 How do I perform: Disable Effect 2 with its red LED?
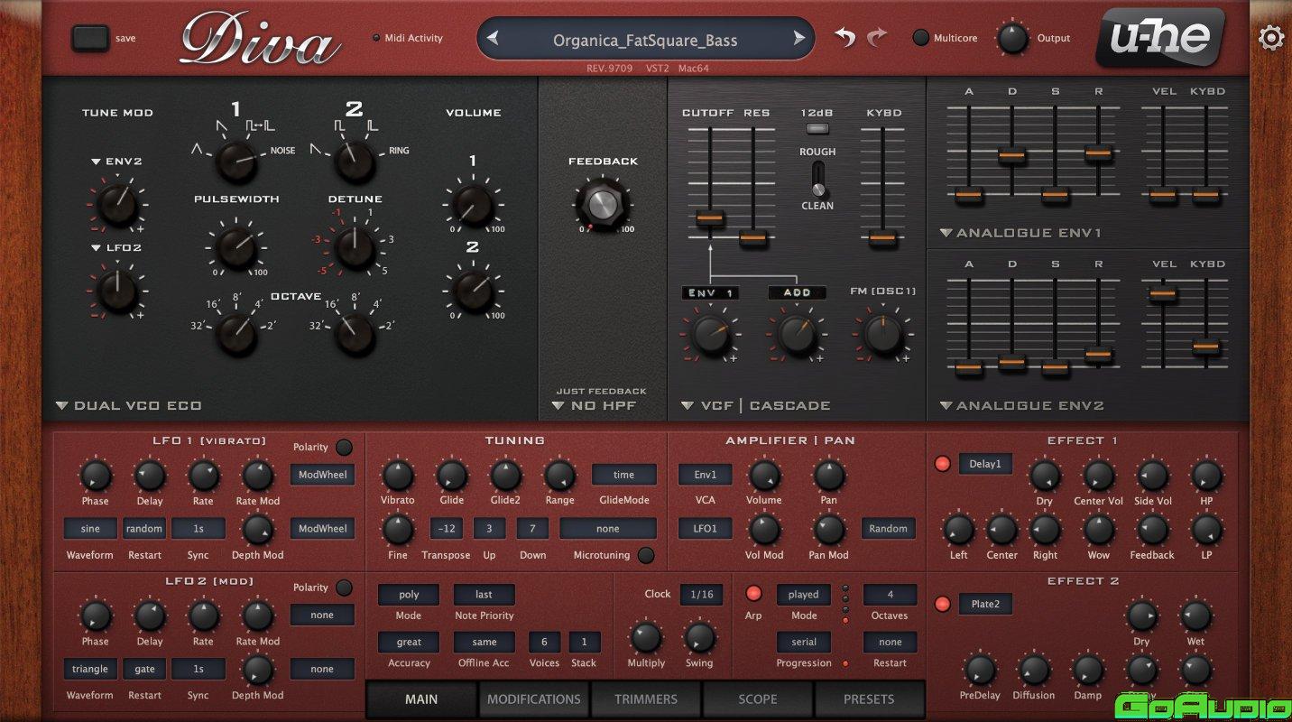(x=943, y=604)
